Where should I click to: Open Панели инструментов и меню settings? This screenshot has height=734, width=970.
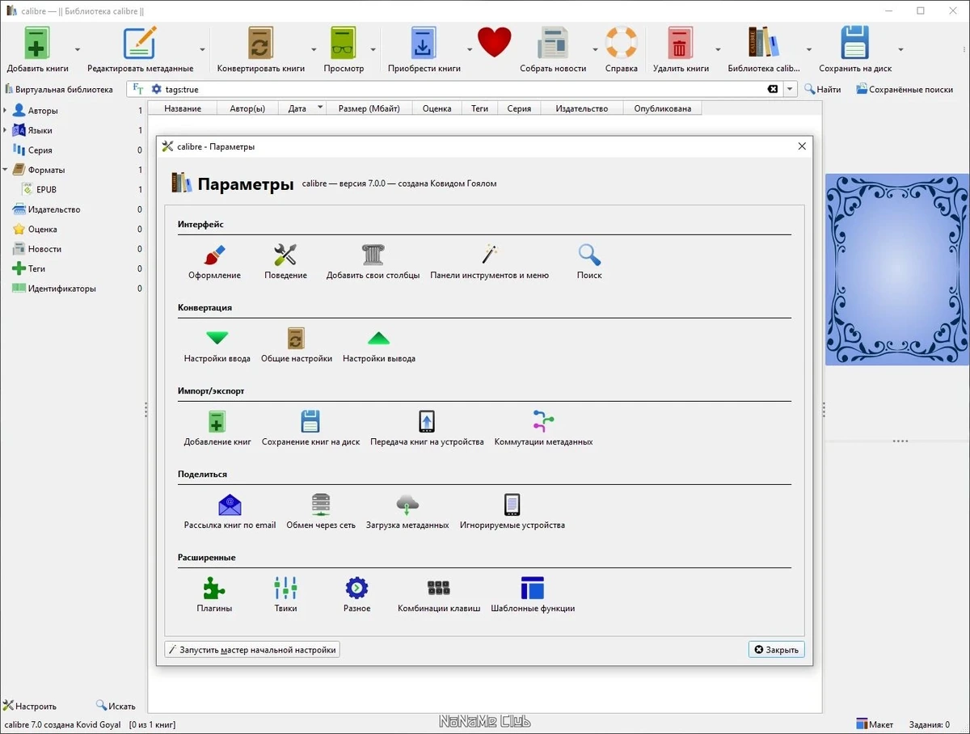489,262
